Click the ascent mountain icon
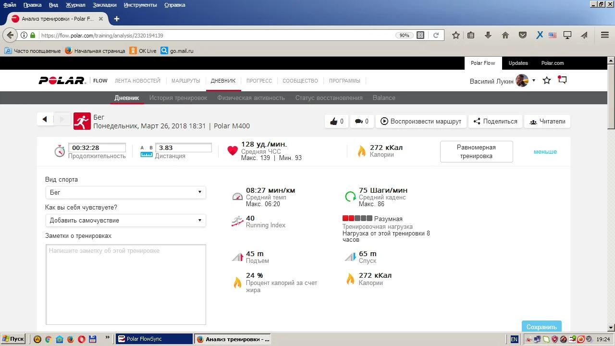Screen dimensions: 615x346 (237, 257)
